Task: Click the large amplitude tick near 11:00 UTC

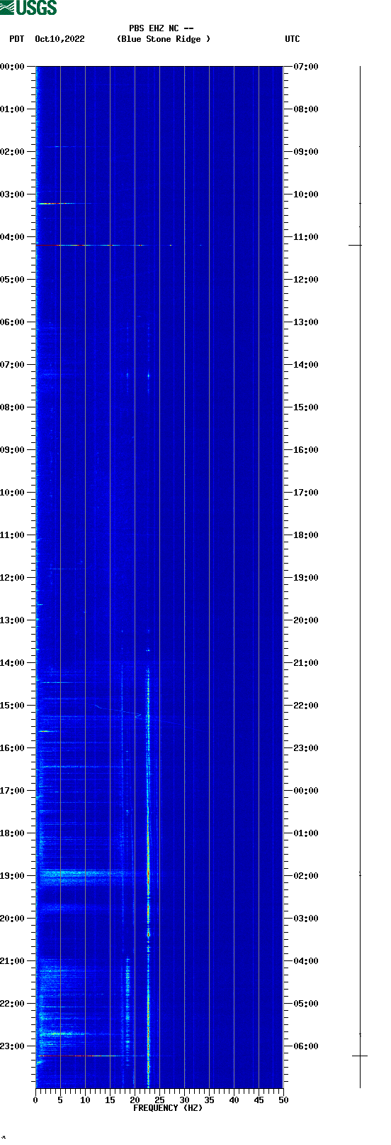Action: click(355, 245)
